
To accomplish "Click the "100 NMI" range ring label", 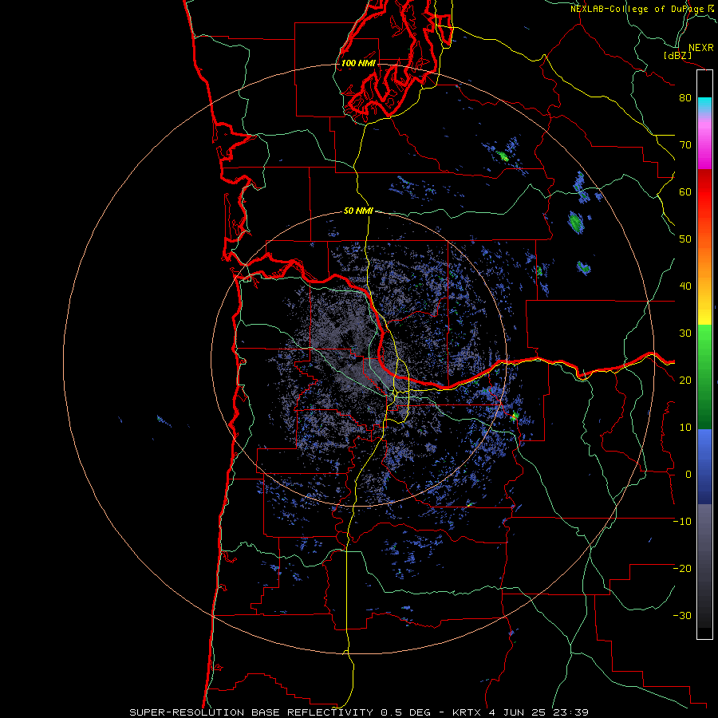I will pos(358,63).
